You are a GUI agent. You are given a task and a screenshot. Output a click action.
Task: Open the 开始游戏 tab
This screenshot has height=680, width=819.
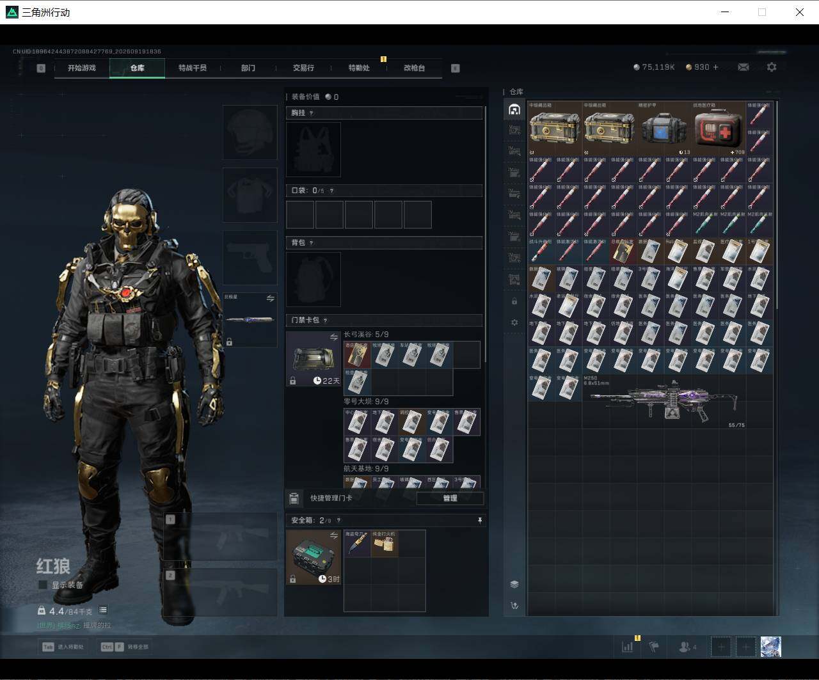point(82,68)
